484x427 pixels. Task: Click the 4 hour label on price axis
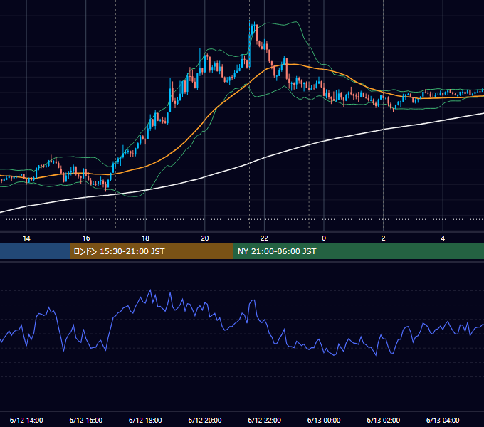point(443,238)
